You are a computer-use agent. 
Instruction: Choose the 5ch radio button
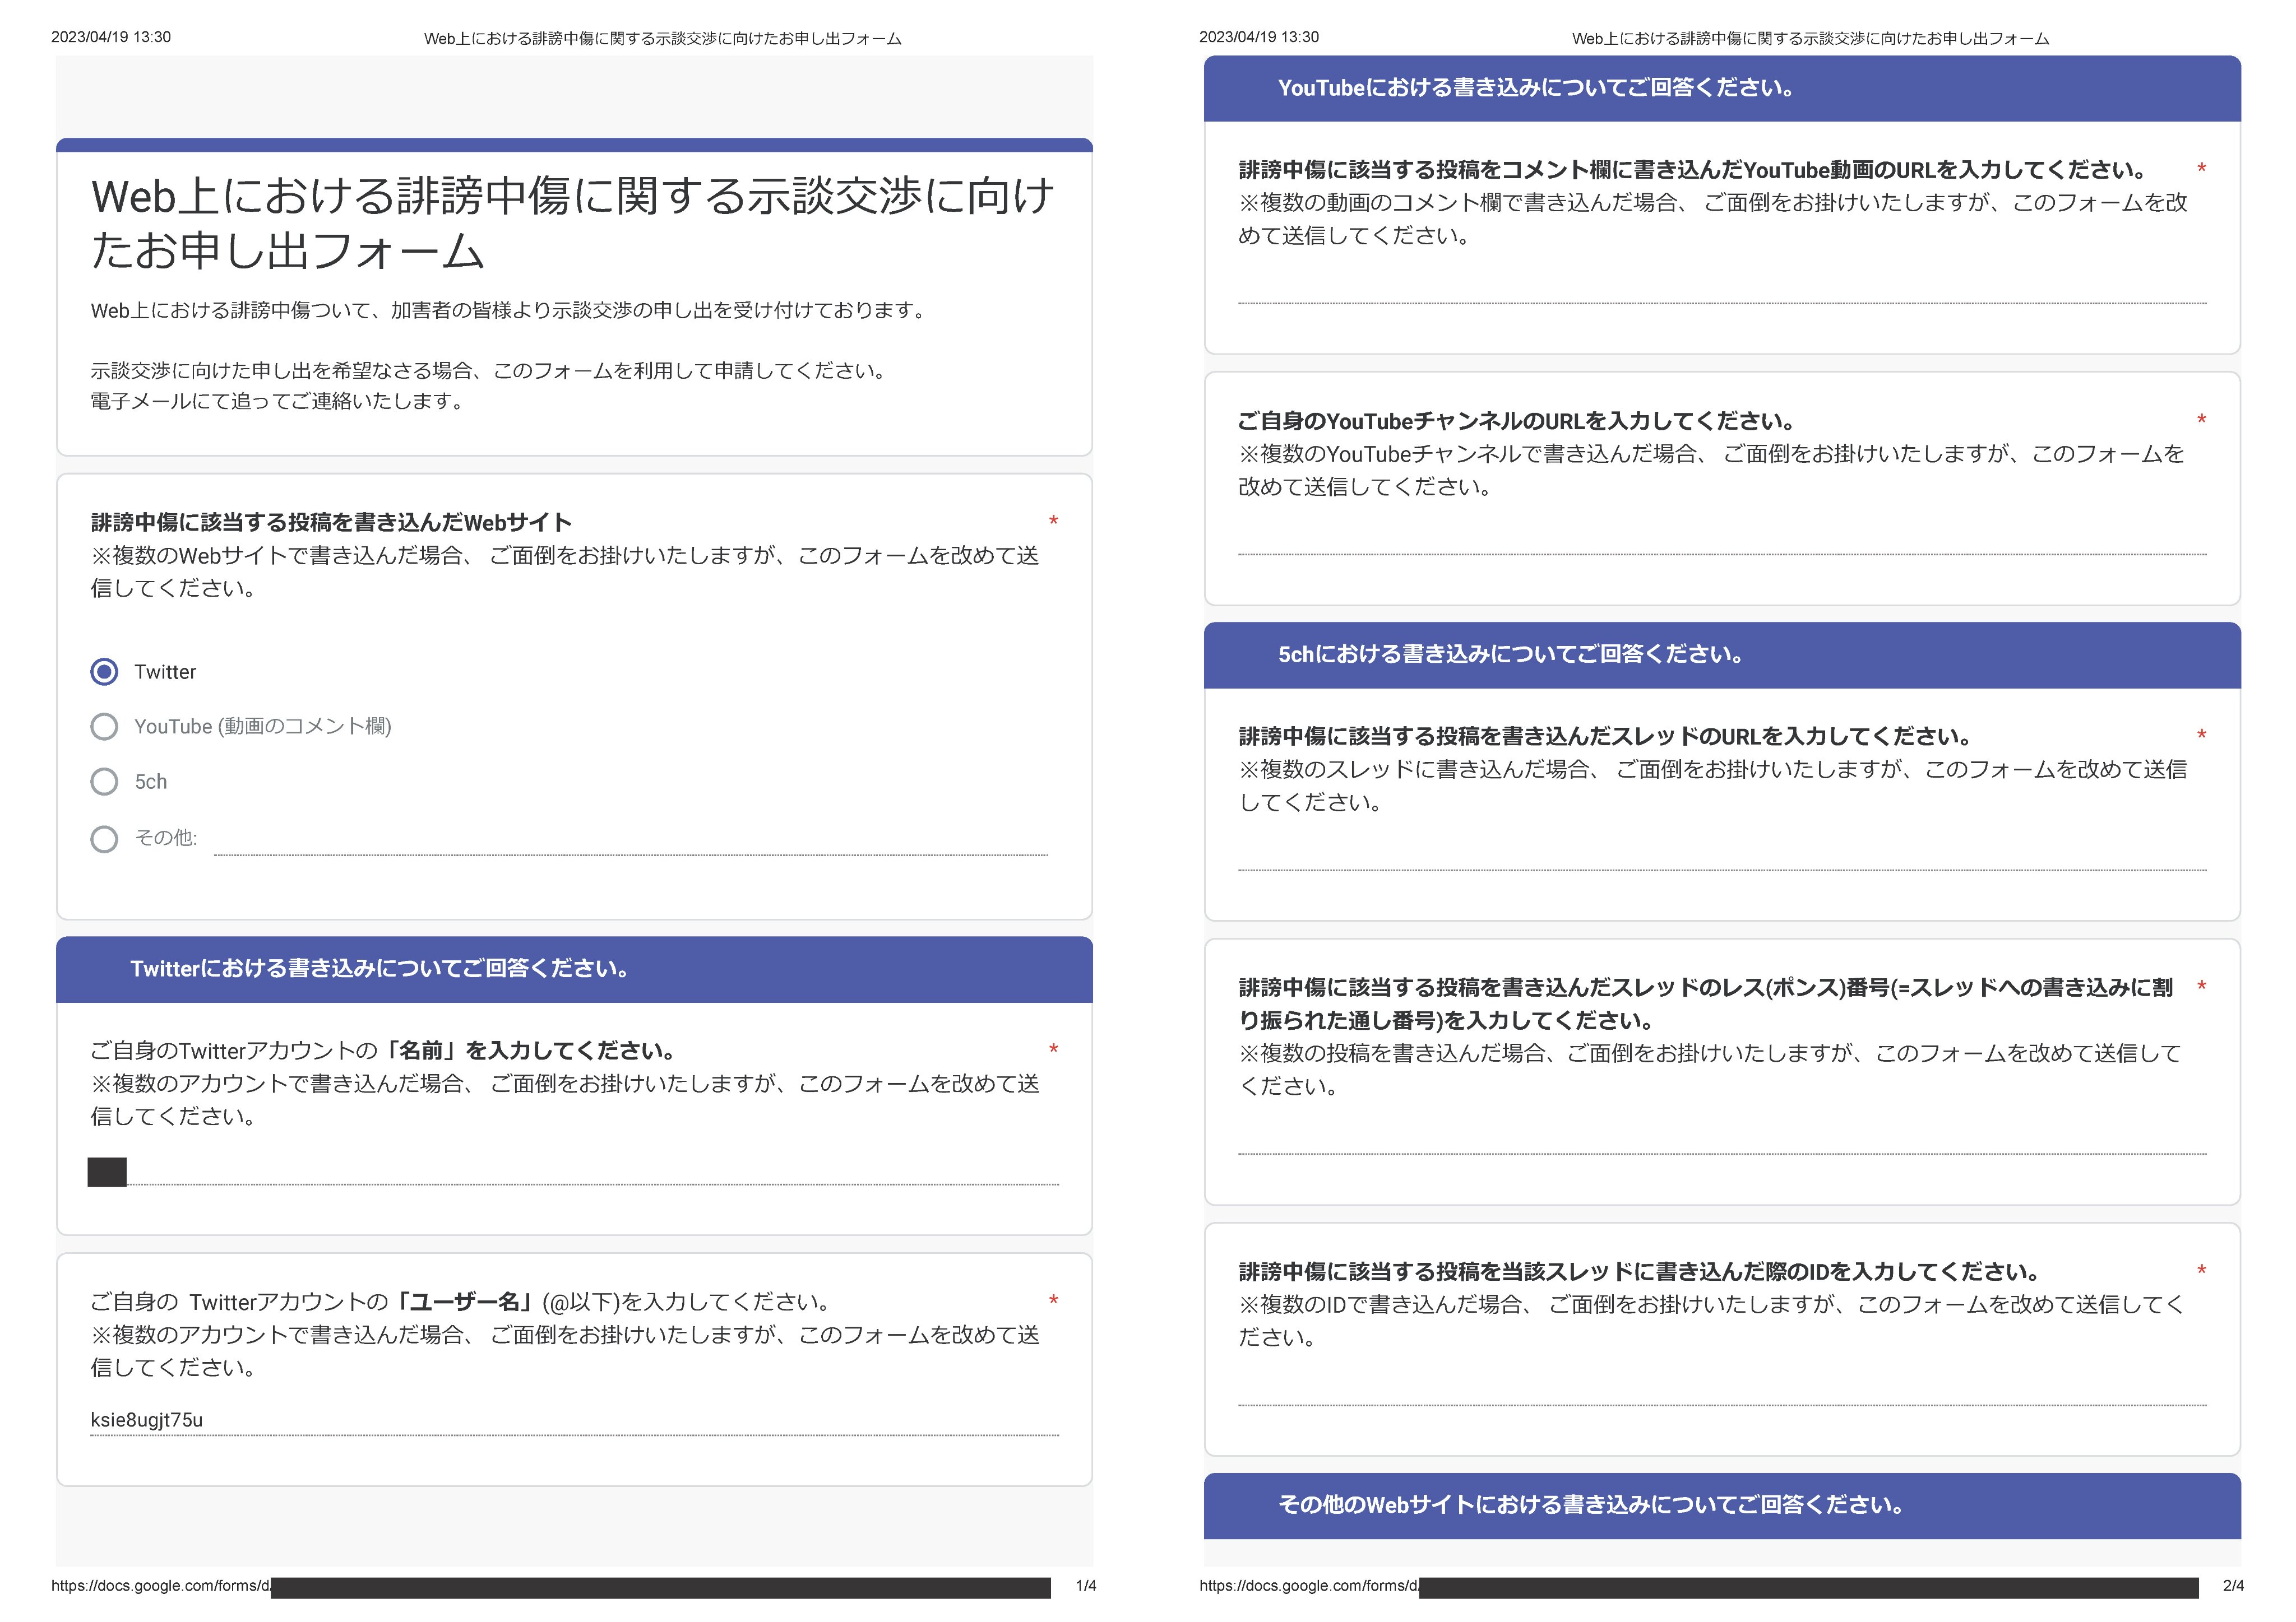tap(104, 782)
